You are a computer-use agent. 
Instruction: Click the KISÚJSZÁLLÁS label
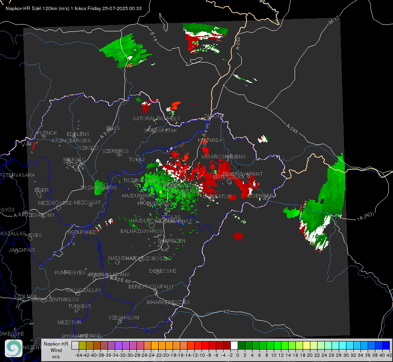pyautogui.click(x=84, y=290)
